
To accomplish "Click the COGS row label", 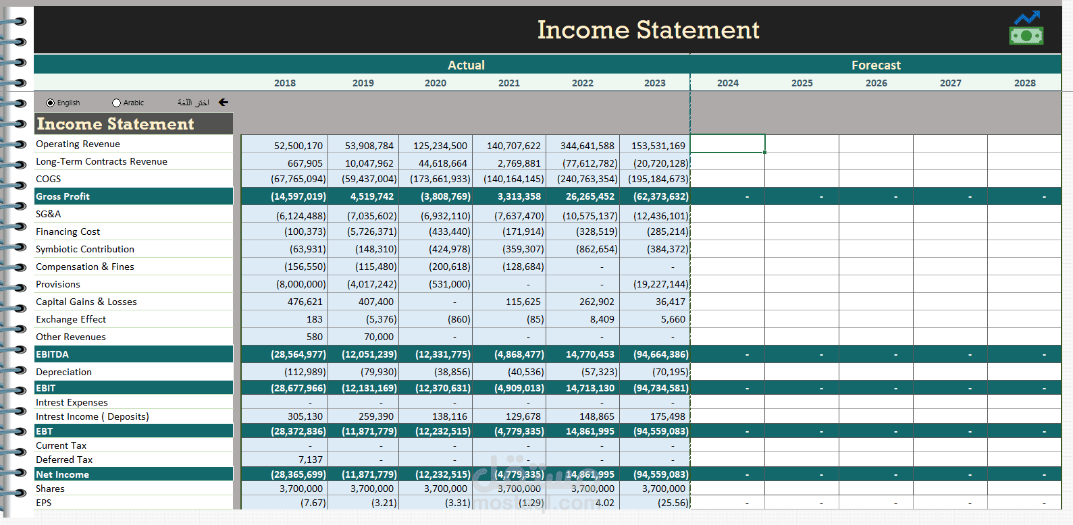I will coord(49,179).
